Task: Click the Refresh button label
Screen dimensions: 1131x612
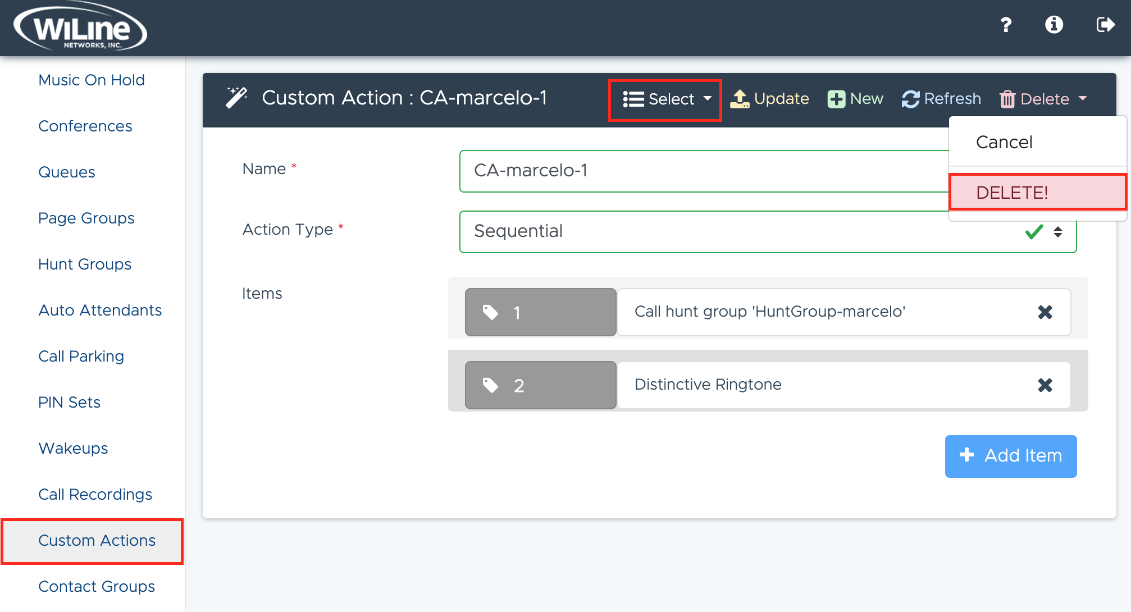Action: pyautogui.click(x=952, y=99)
